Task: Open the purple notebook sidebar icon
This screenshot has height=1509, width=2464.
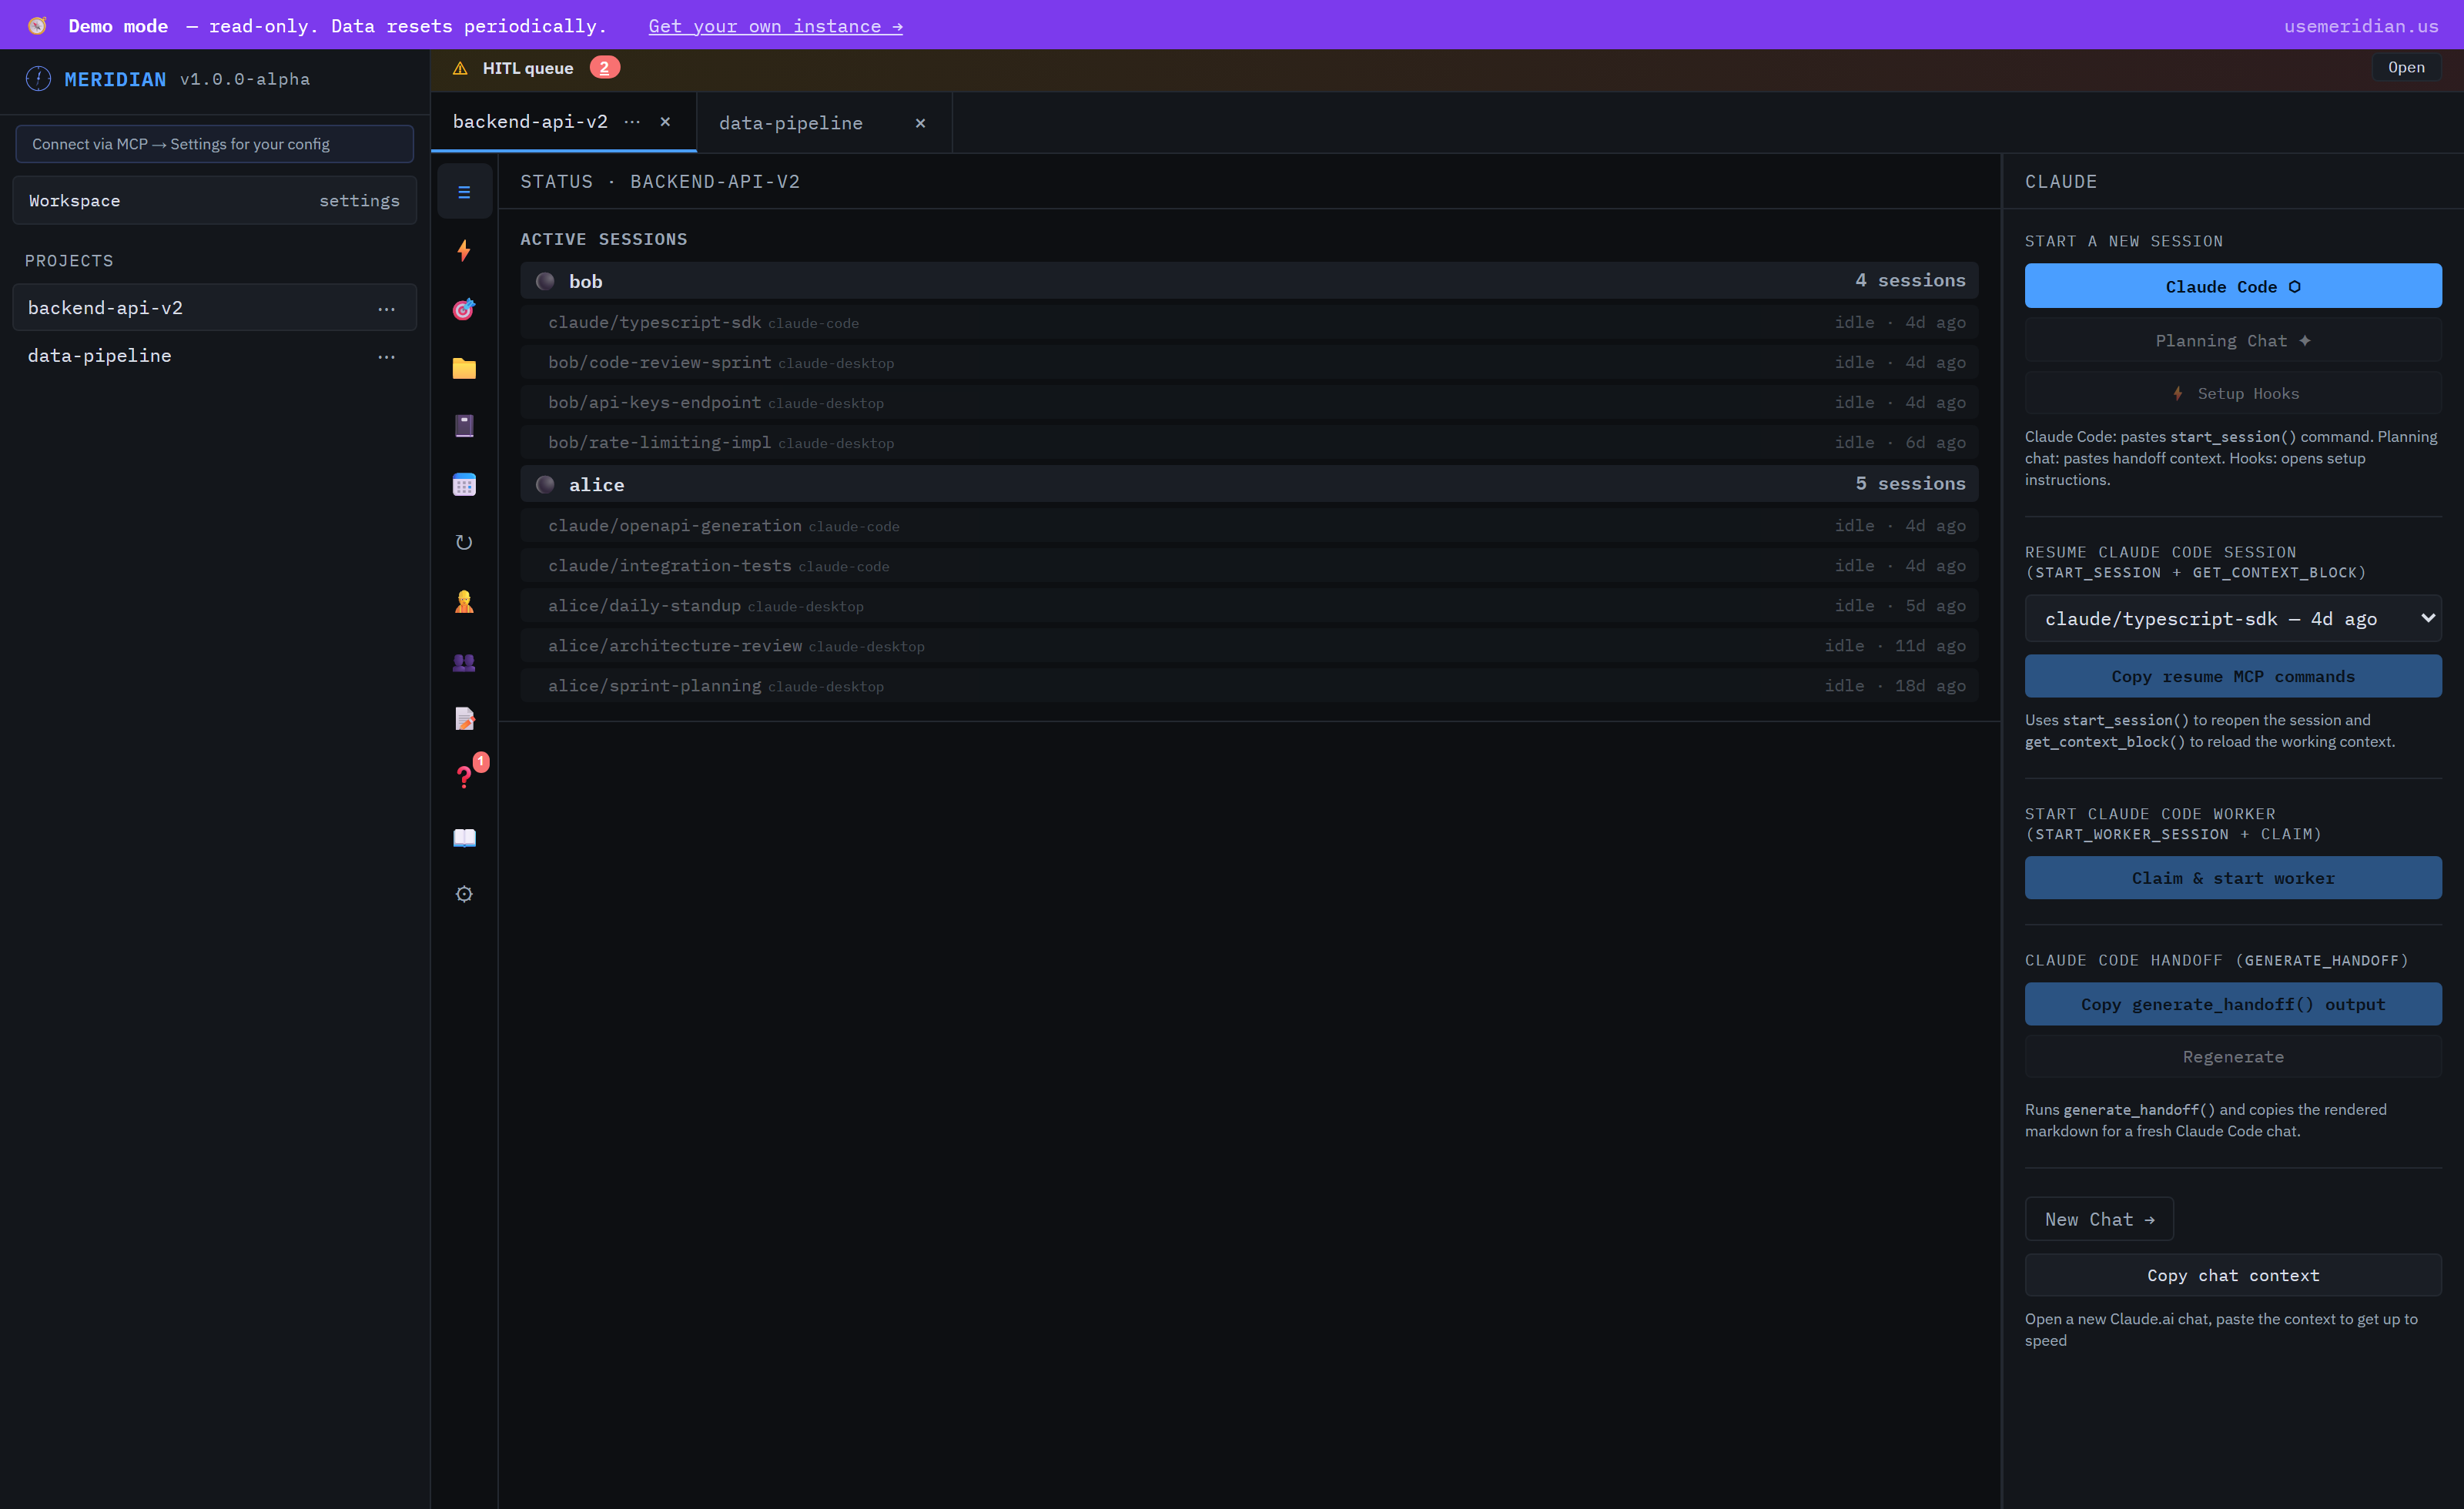Action: [x=464, y=426]
